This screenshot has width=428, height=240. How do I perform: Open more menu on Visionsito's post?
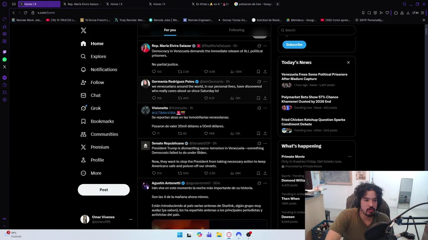coord(265,108)
